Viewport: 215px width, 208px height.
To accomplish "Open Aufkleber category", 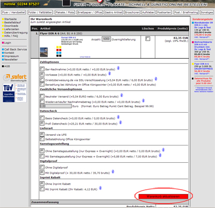I will (148, 12).
